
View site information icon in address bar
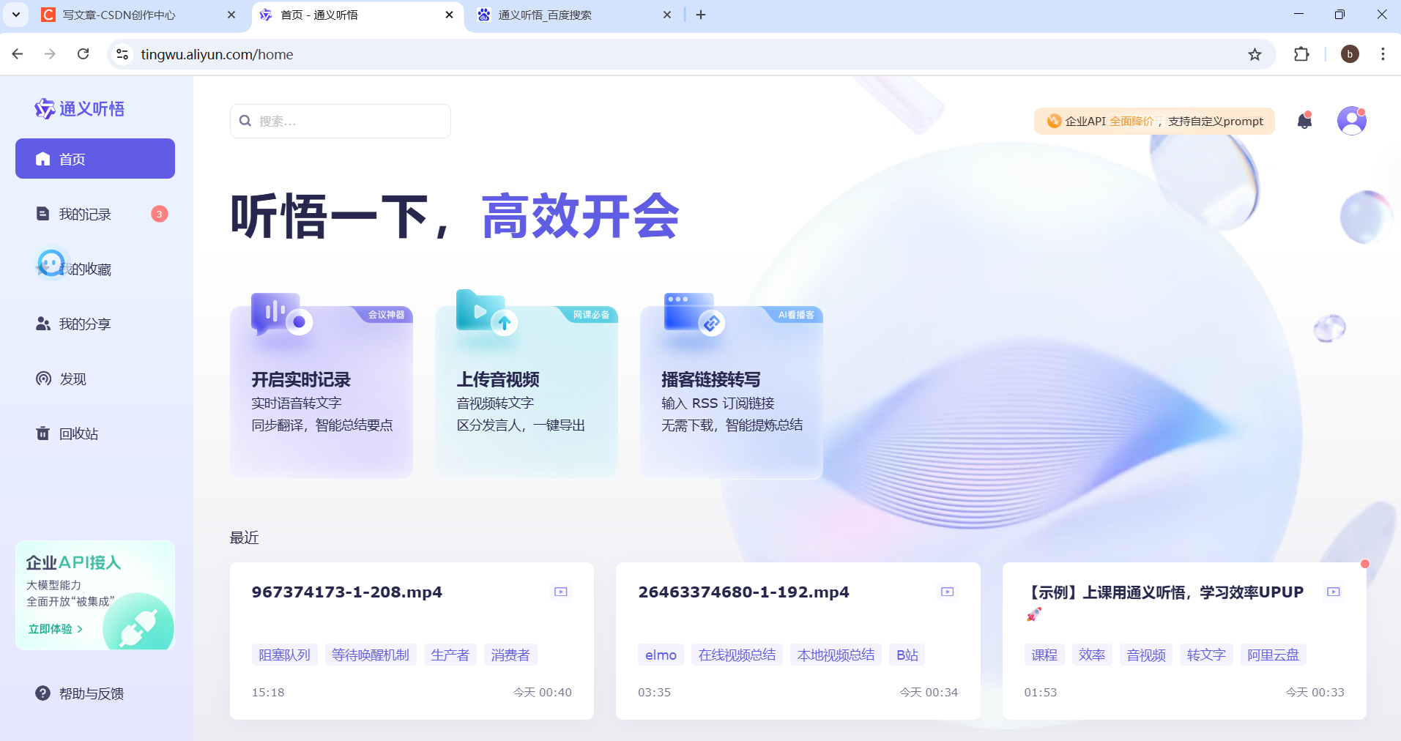coord(122,54)
